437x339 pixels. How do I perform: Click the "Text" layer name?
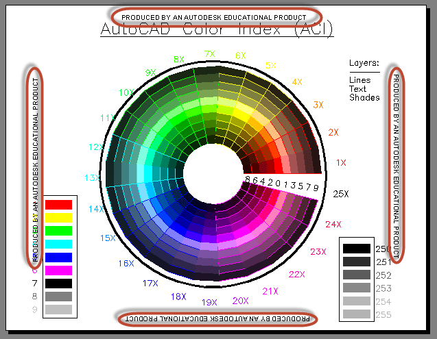click(x=357, y=89)
